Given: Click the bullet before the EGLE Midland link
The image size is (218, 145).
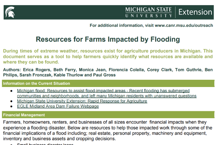Looking at the screenshot, I should 11,107.
